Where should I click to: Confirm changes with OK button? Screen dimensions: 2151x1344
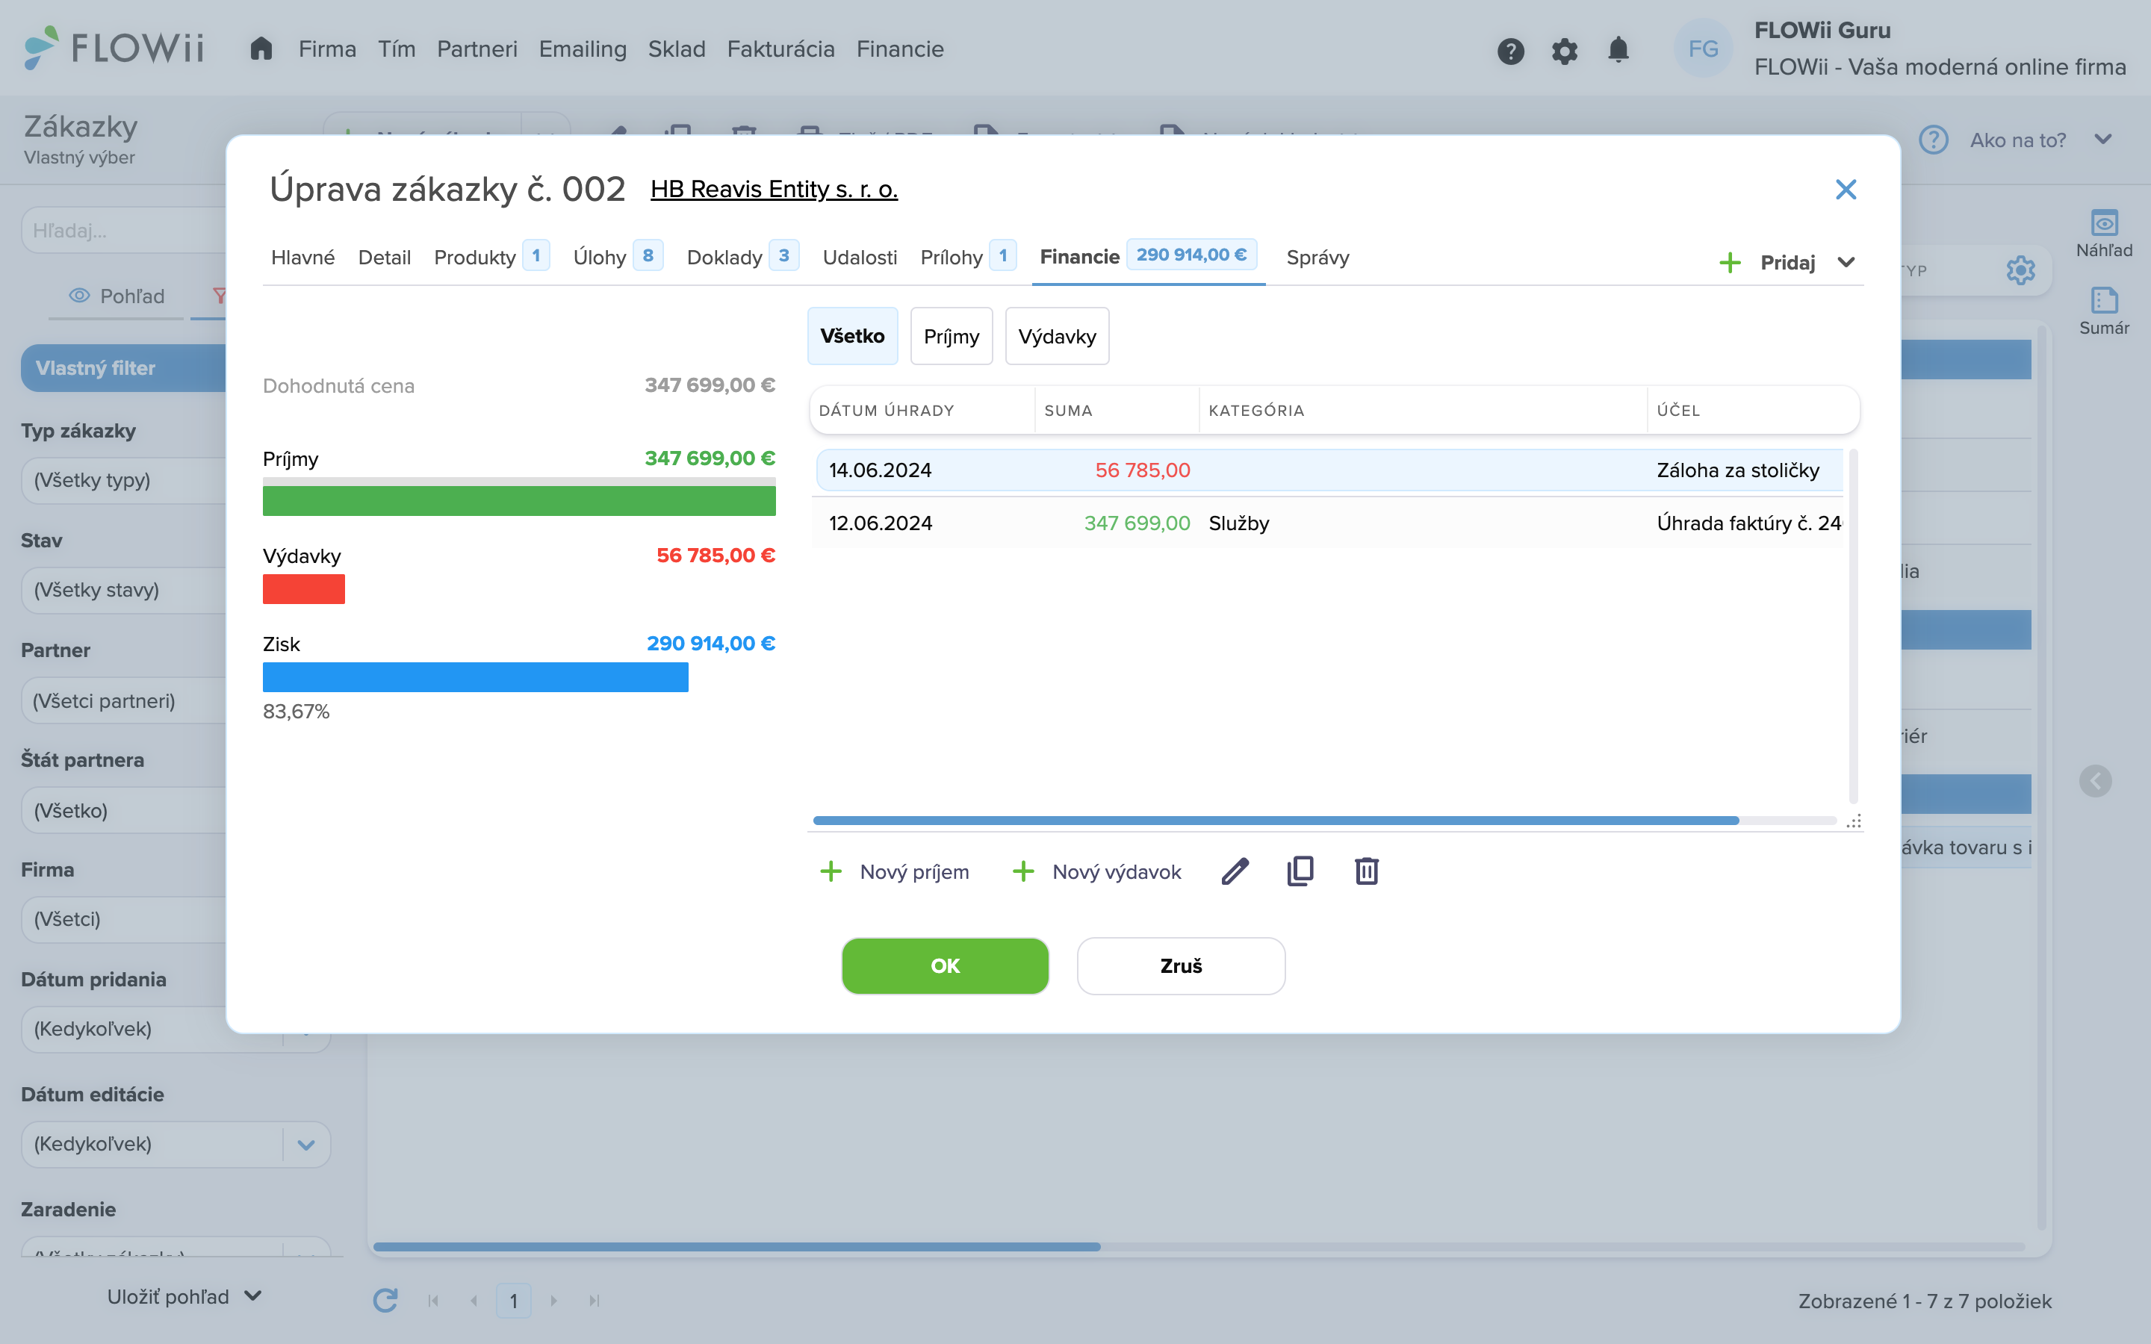click(x=945, y=965)
